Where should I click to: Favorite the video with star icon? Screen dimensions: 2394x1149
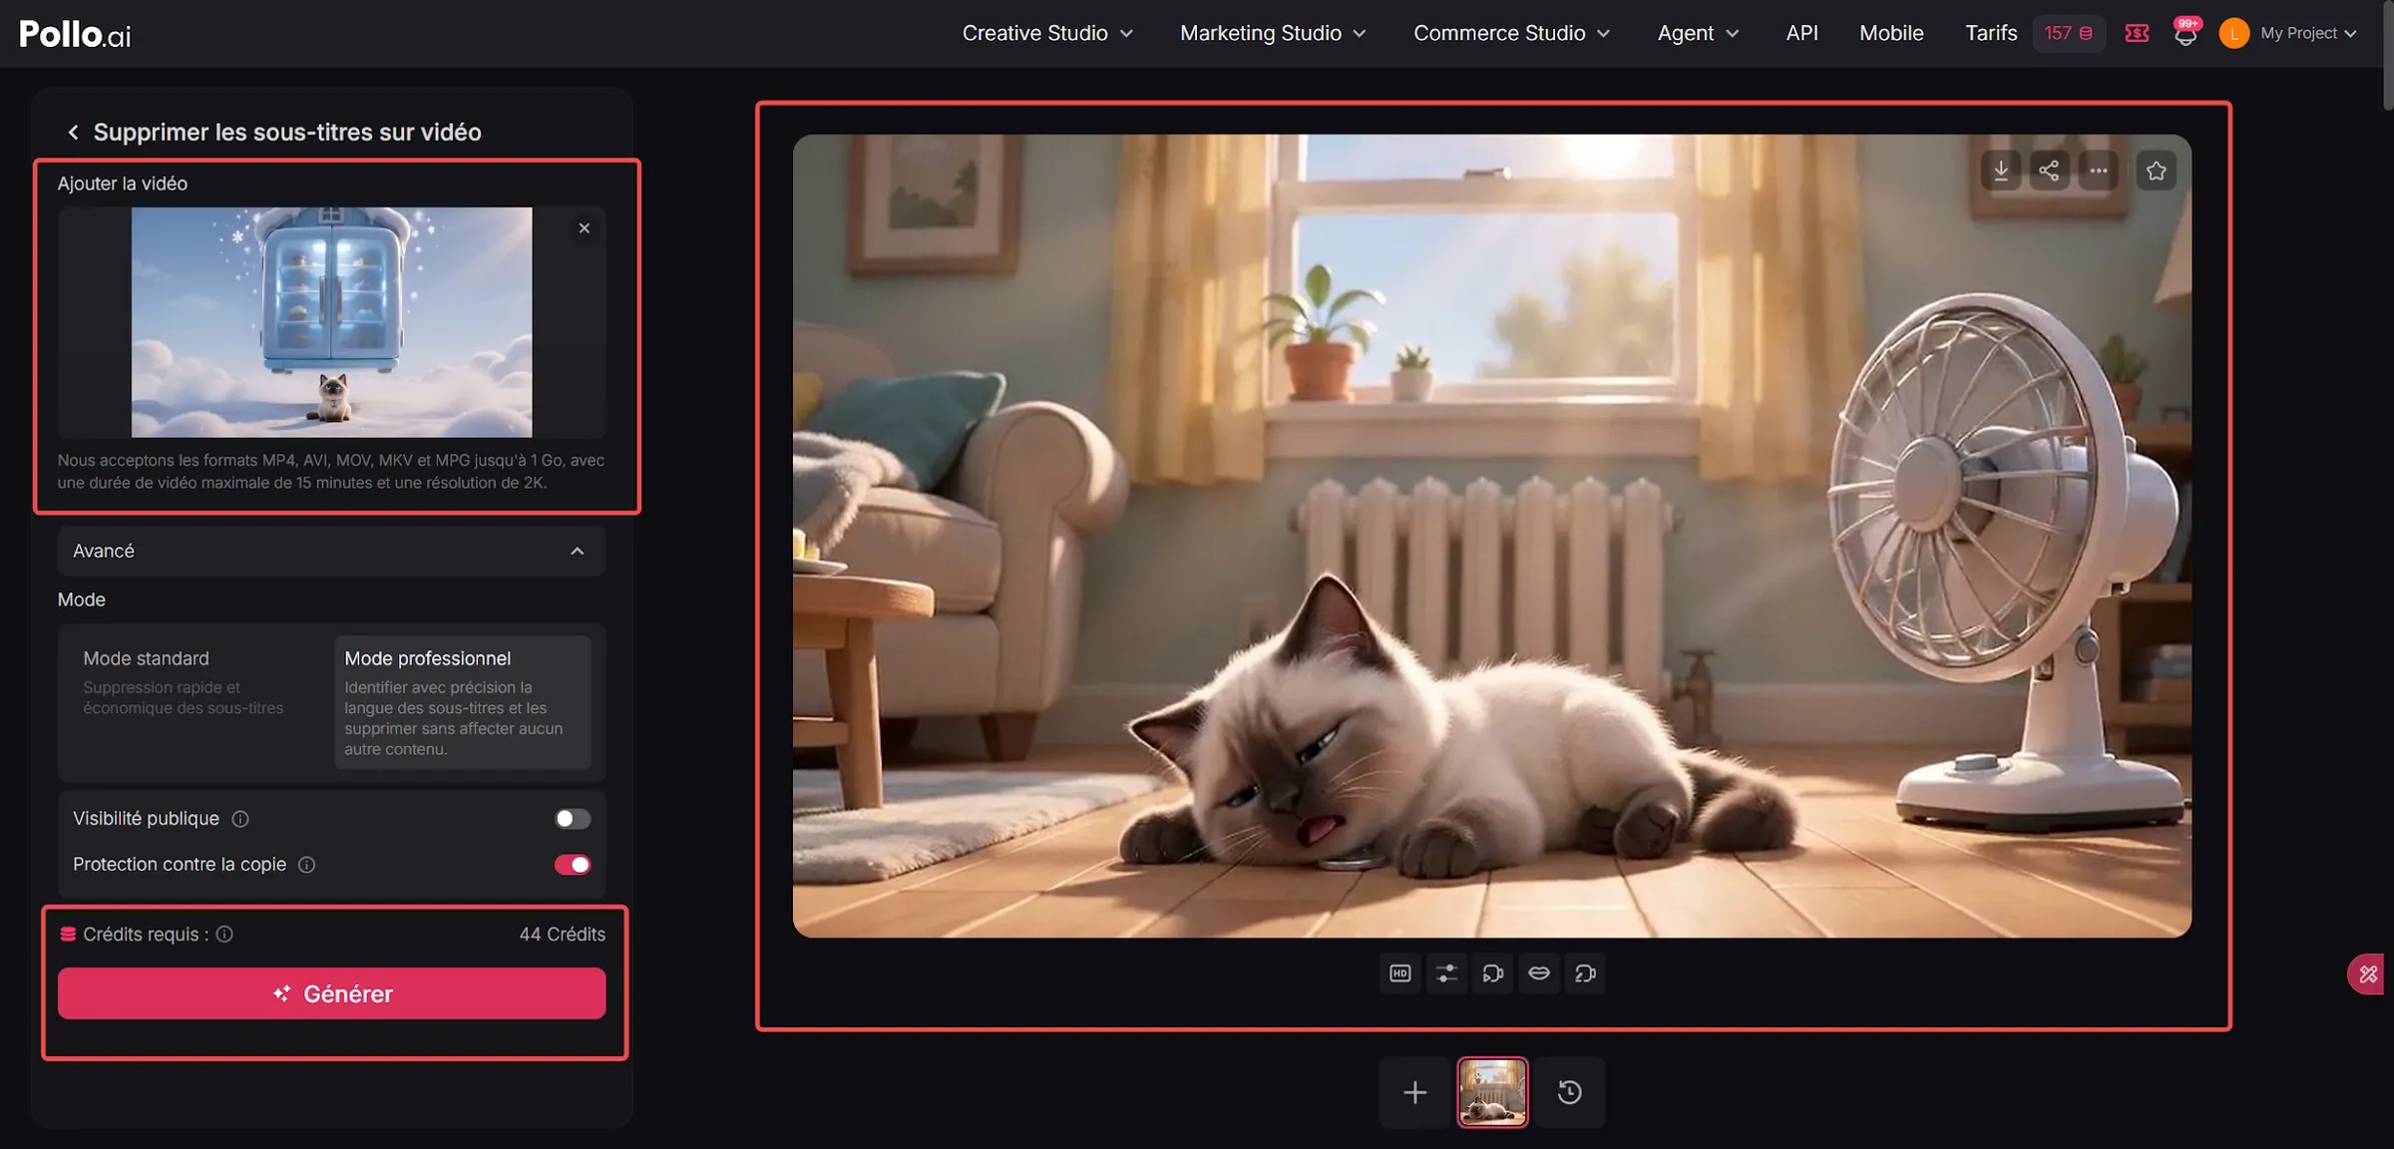(x=2157, y=171)
